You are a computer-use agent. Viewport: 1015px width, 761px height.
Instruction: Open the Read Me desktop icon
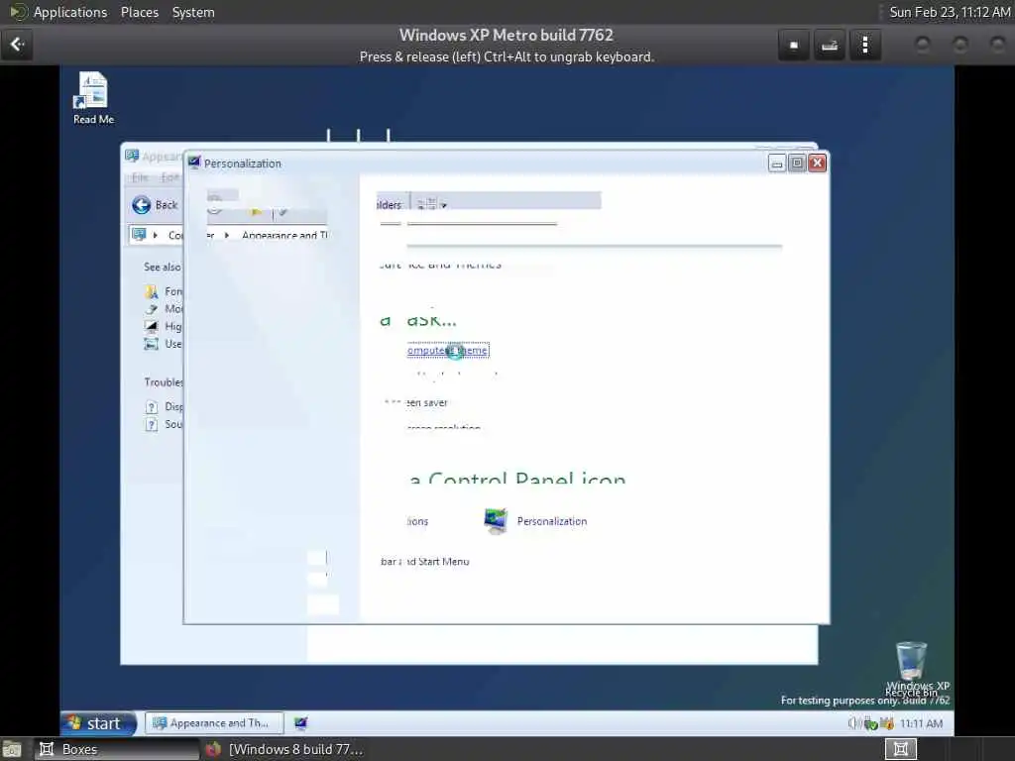[93, 98]
